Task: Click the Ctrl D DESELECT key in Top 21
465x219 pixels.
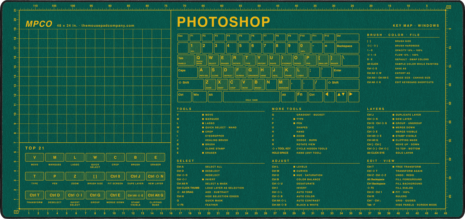Action: point(55,195)
